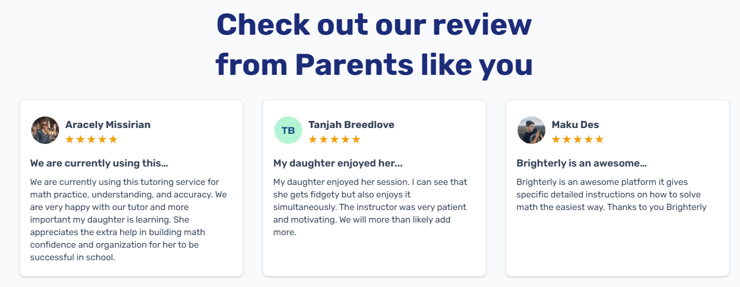Click the fifth star in Tanjah Breedlove's rating
The image size is (740, 287).
tap(356, 139)
